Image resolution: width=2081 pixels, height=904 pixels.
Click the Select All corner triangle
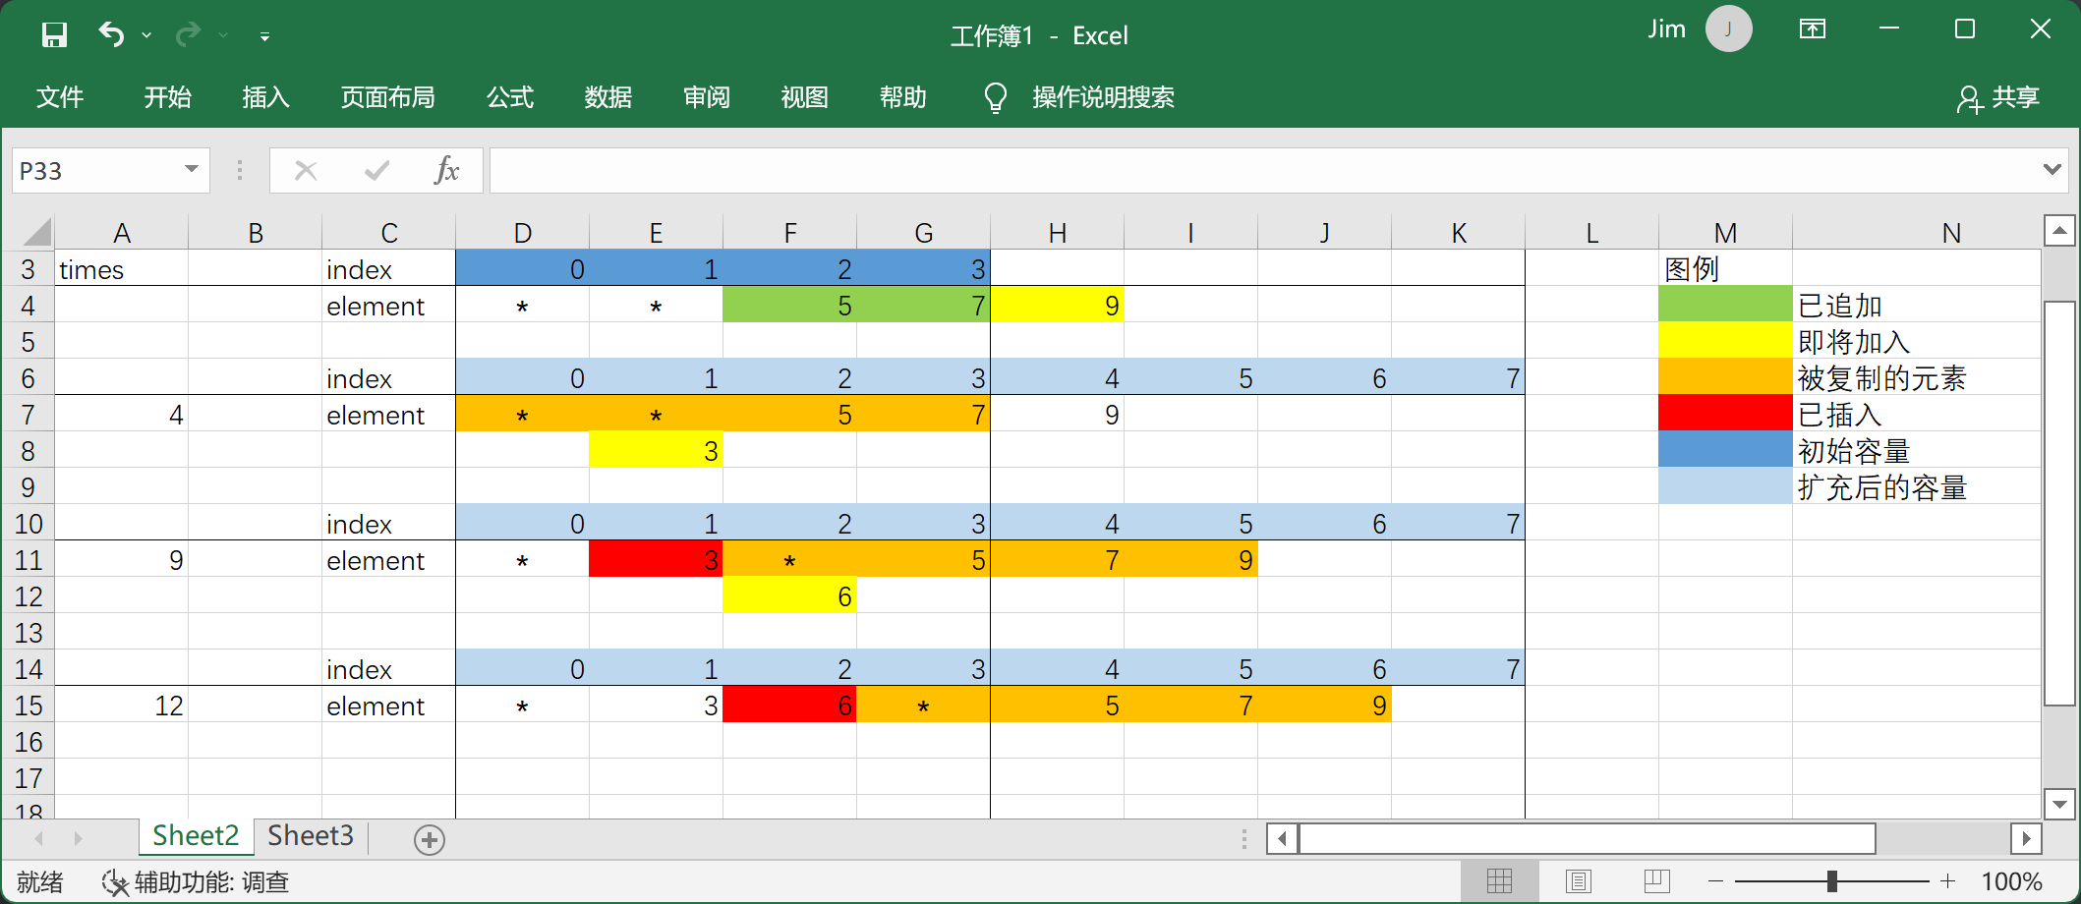(36, 233)
